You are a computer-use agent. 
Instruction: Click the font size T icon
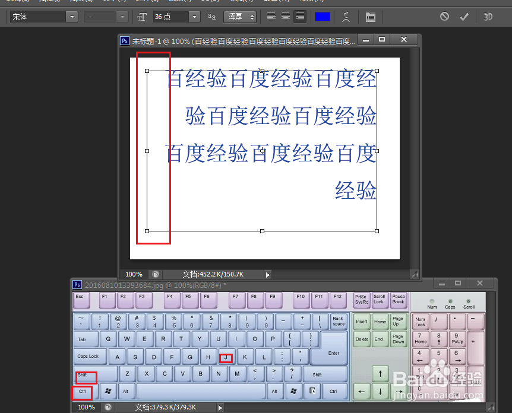coord(142,17)
